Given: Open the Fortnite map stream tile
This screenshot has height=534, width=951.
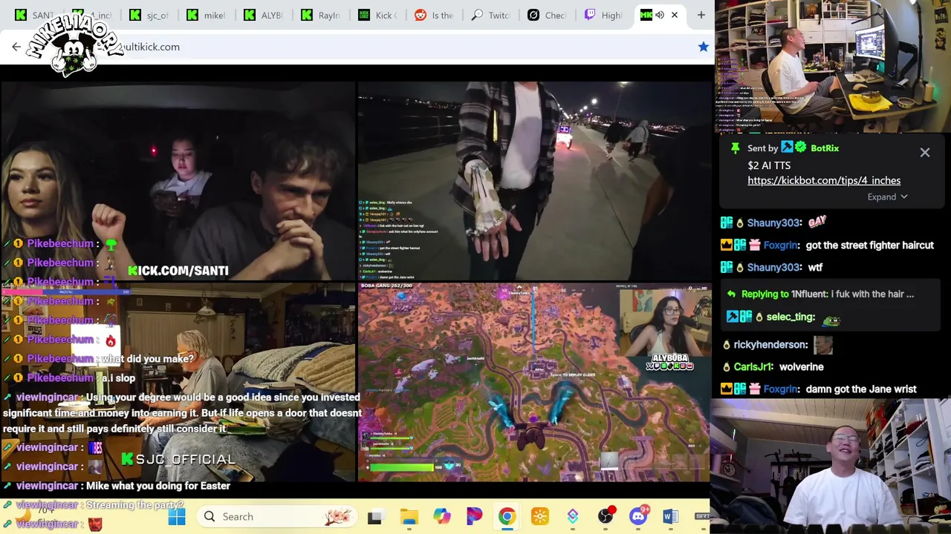Looking at the screenshot, I should (534, 383).
